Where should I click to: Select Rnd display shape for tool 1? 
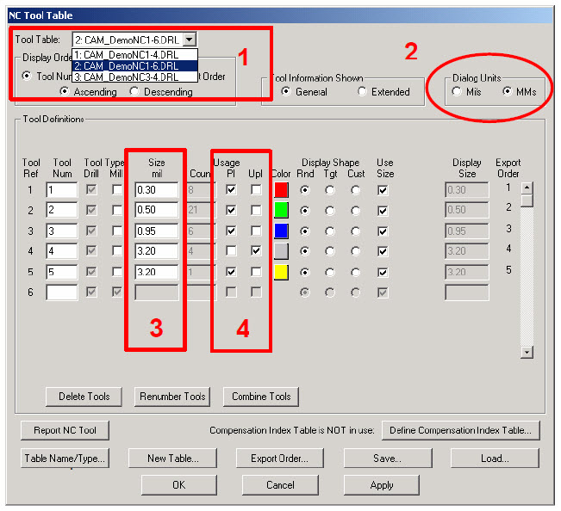coord(304,190)
